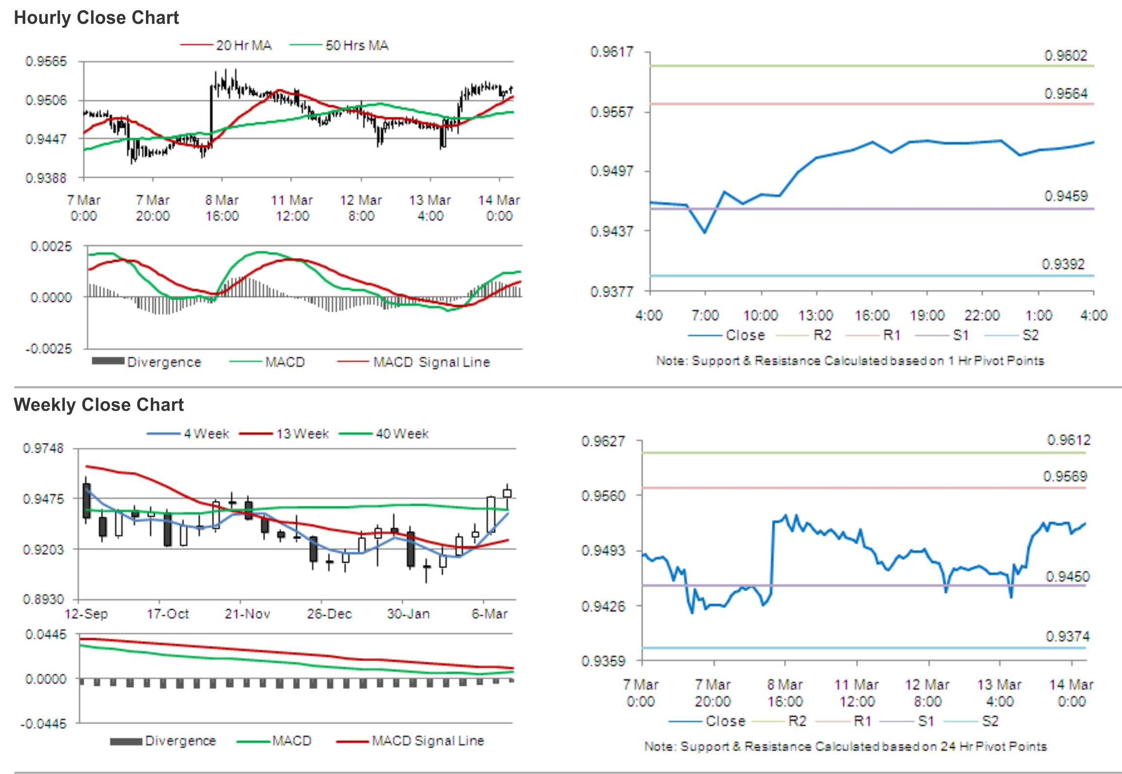
Task: Click the hourly MACD Signal Line legend
Action: tap(431, 362)
